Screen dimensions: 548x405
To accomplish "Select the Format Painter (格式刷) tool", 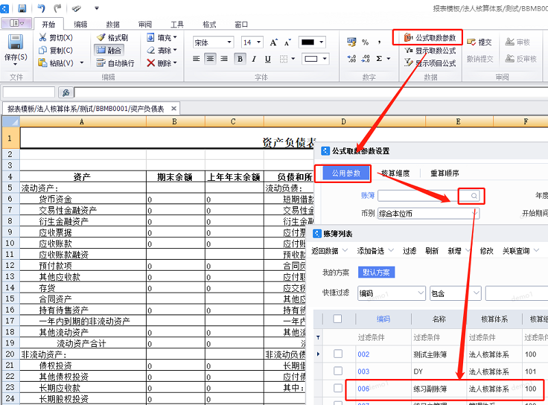I will 101,38.
